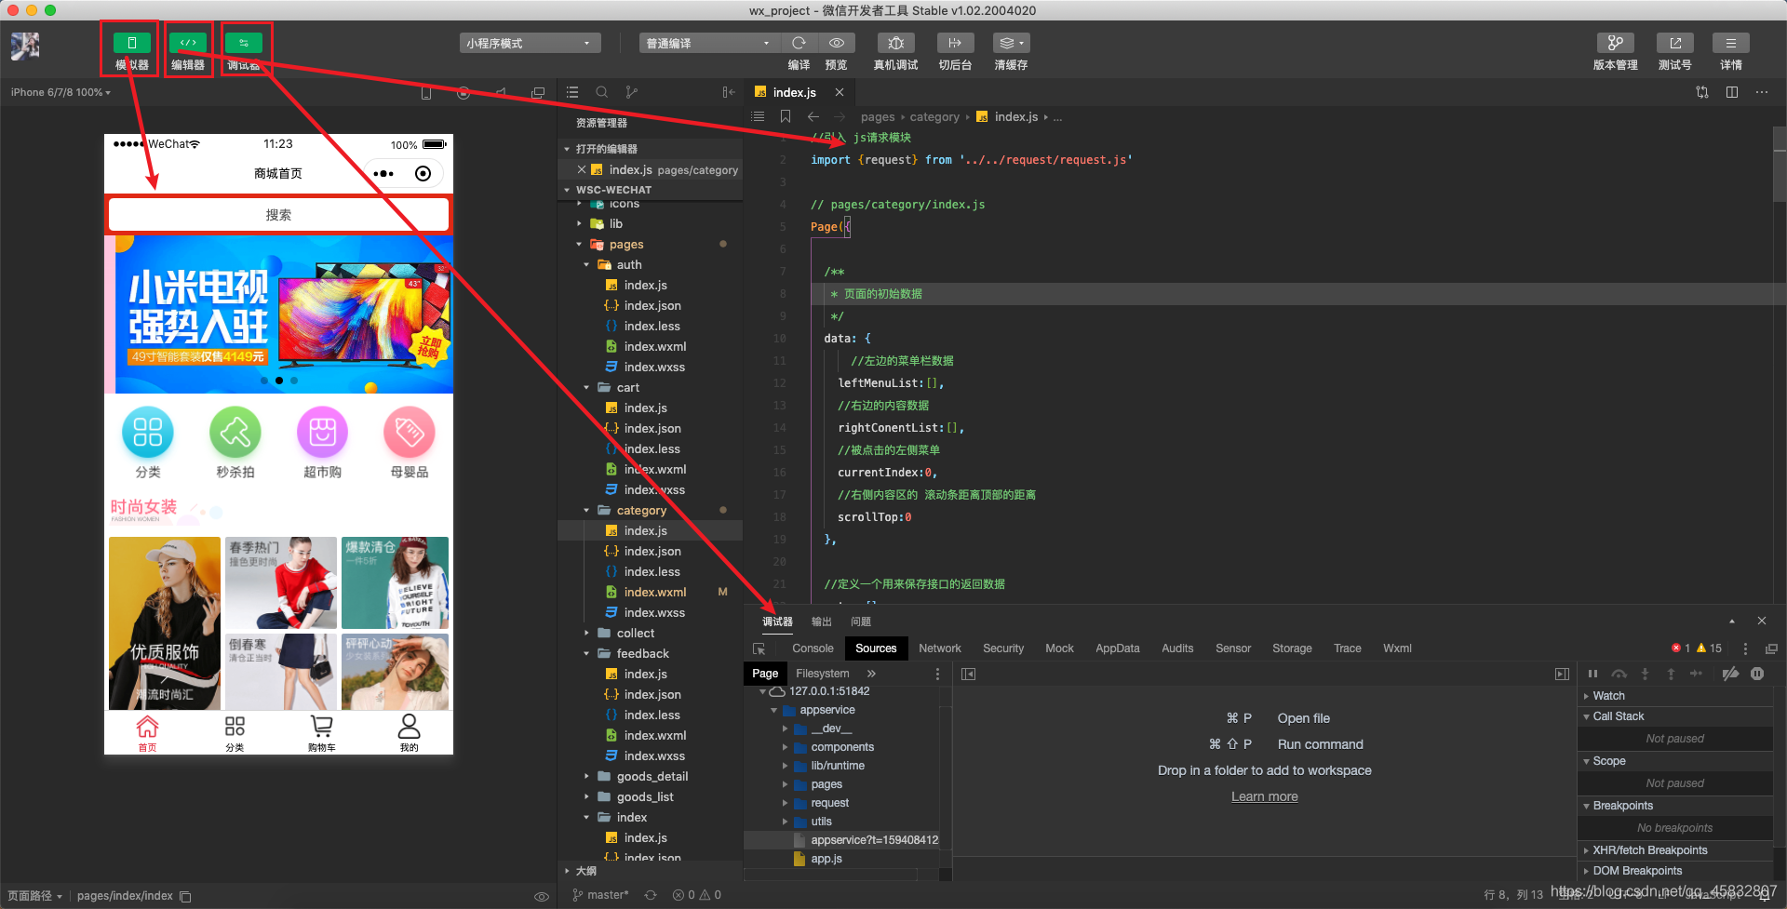The height and width of the screenshot is (909, 1787).
Task: Switch to the Storage tab
Action: pos(1292,648)
